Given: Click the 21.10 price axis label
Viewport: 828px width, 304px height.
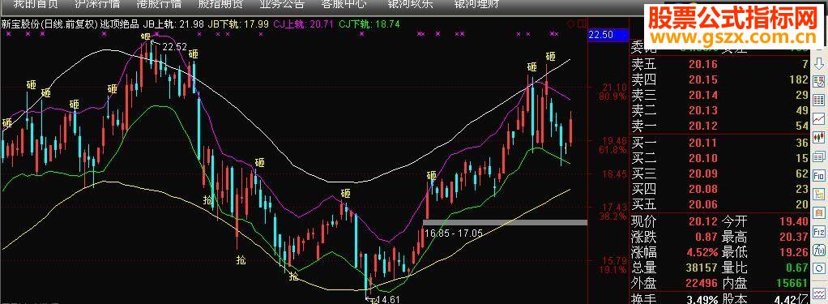Looking at the screenshot, I should click(x=614, y=88).
